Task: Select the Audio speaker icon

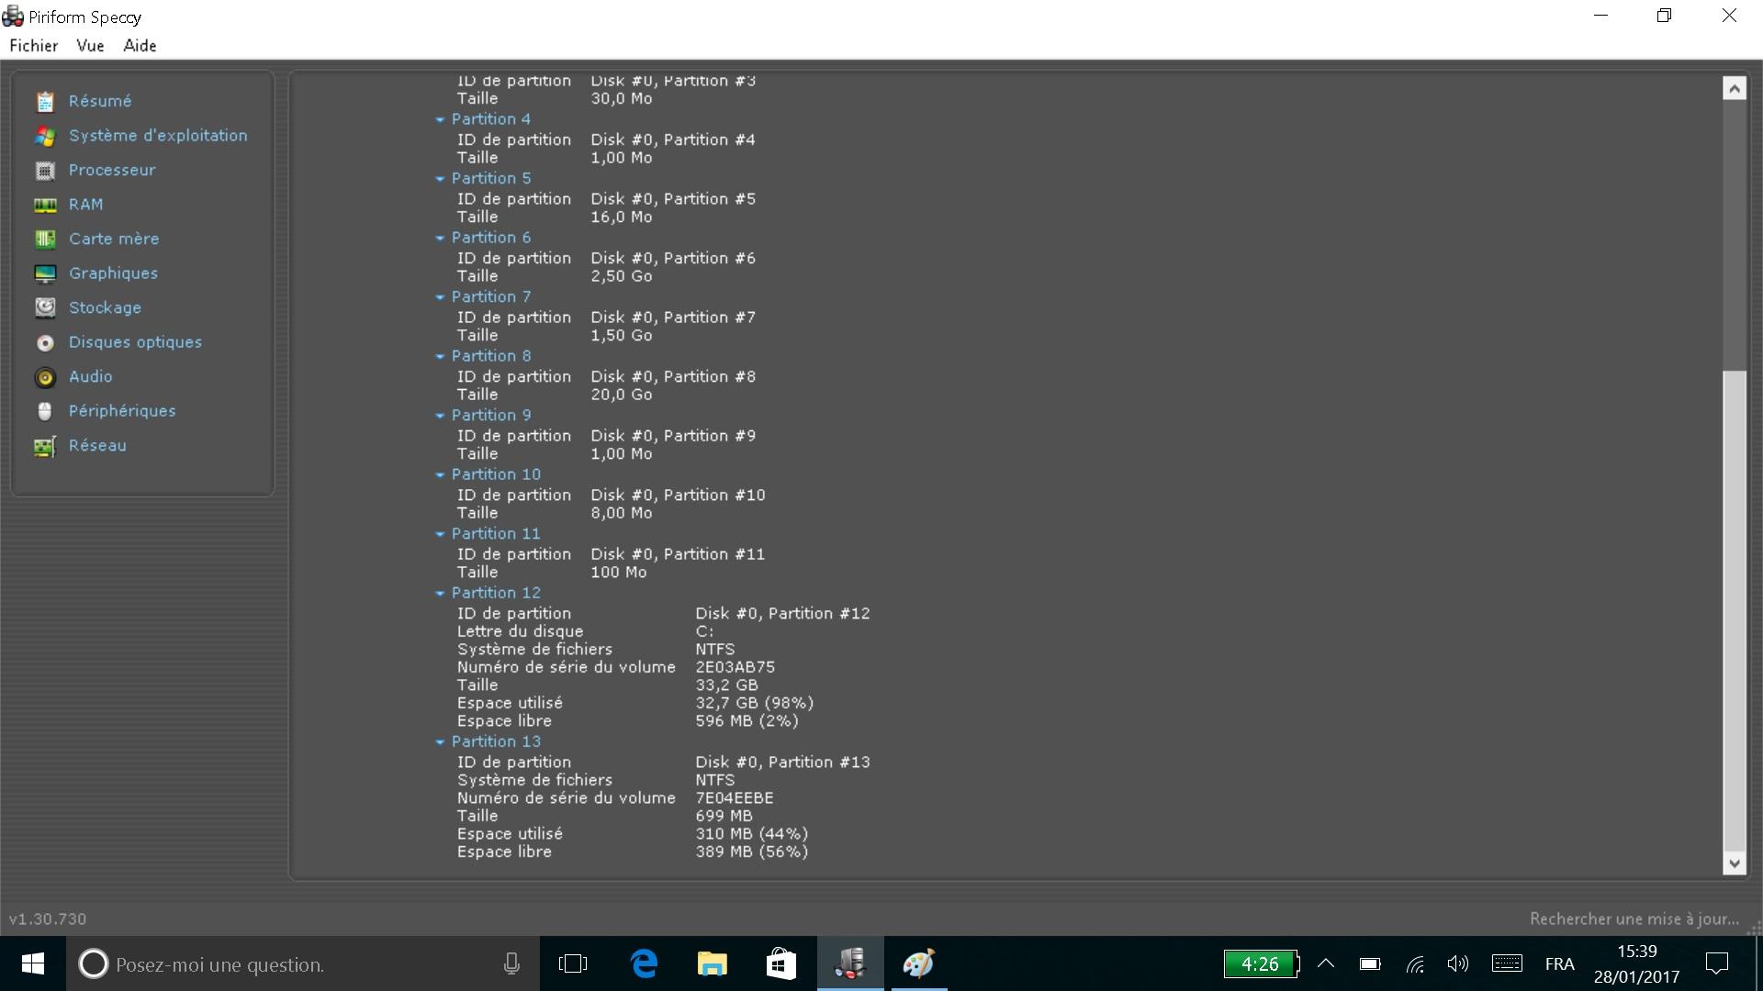Action: pos(45,377)
